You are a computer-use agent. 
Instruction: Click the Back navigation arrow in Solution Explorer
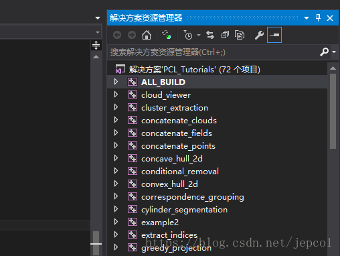pyautogui.click(x=117, y=35)
